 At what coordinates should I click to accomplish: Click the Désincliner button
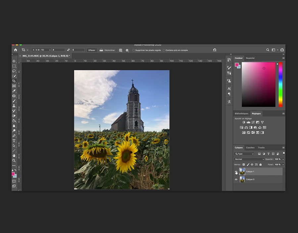tap(107, 50)
